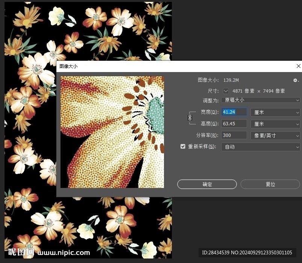Click the chevron icon next to 尺寸 pixel dimensions
The width and height of the screenshot is (302, 263).
click(226, 91)
